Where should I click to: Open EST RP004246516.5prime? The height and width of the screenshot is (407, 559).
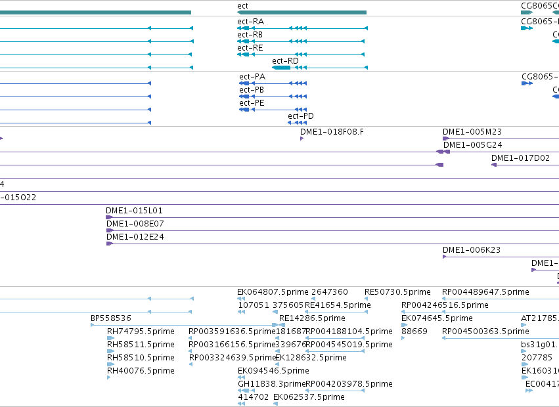[445, 305]
